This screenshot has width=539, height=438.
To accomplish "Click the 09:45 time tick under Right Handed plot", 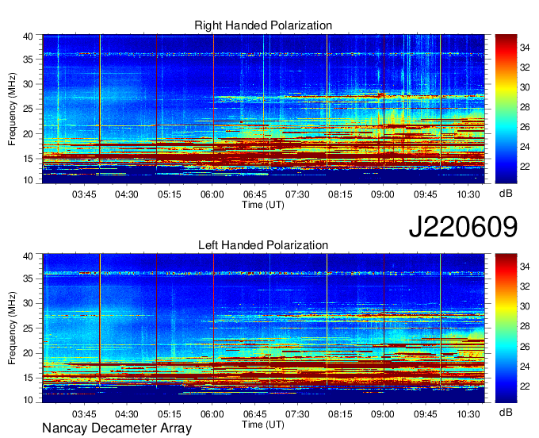I will tap(425, 194).
